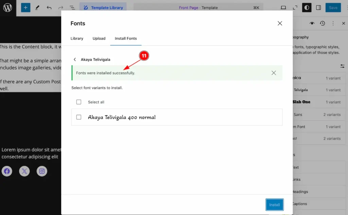The image size is (348, 215).
Task: Redo the last change
Action: pyautogui.click(x=60, y=8)
